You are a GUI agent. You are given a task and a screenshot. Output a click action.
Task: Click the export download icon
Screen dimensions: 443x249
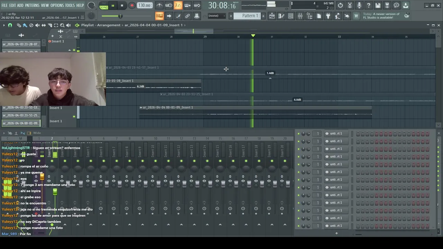click(406, 5)
